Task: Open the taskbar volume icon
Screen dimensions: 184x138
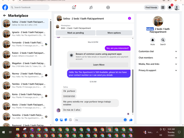Action: (x=160, y=135)
